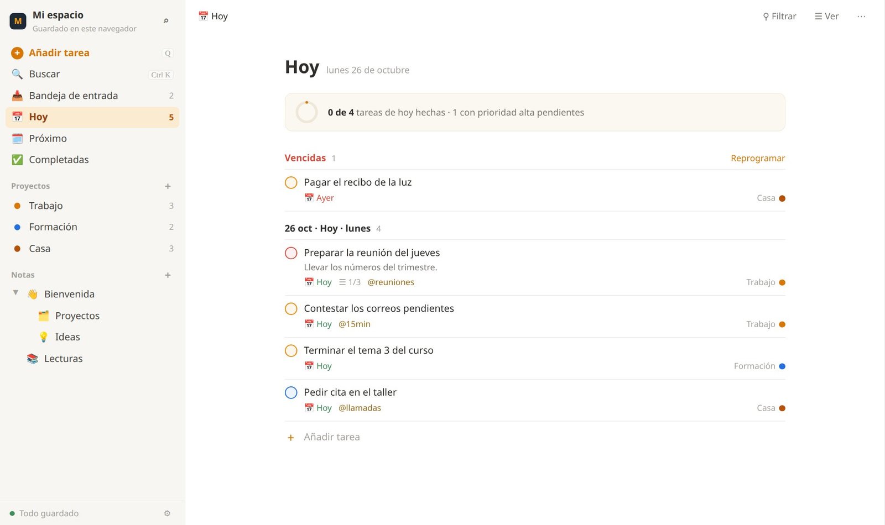
Task: Click the @15min tag
Action: pyautogui.click(x=354, y=324)
